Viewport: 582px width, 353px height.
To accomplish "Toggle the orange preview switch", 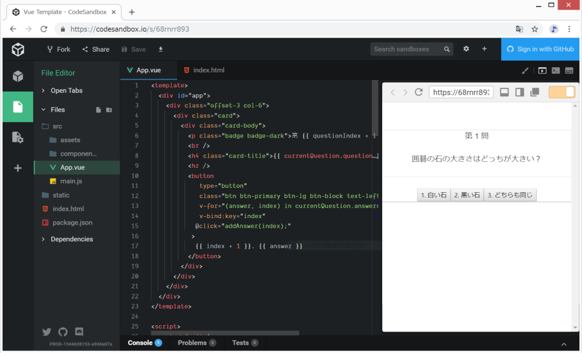I will tap(561, 92).
